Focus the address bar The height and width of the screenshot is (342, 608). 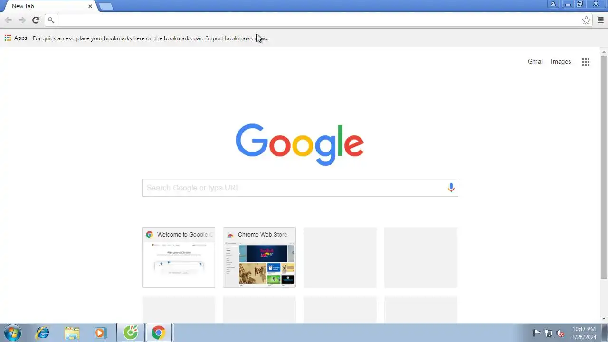point(318,20)
